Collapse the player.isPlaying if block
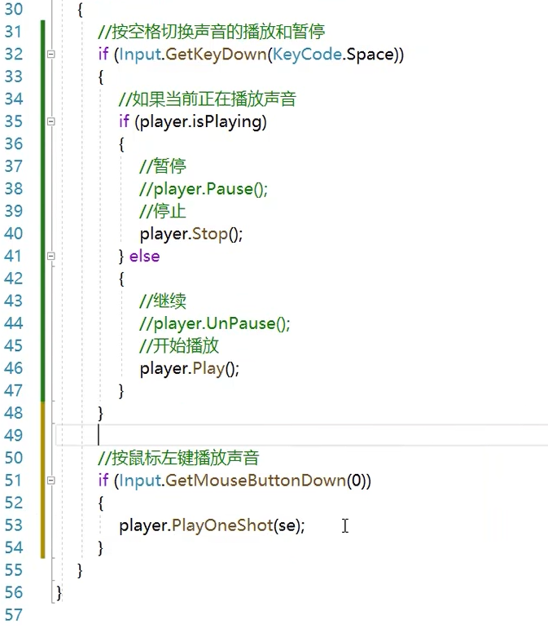This screenshot has height=628, width=548. tap(50, 121)
